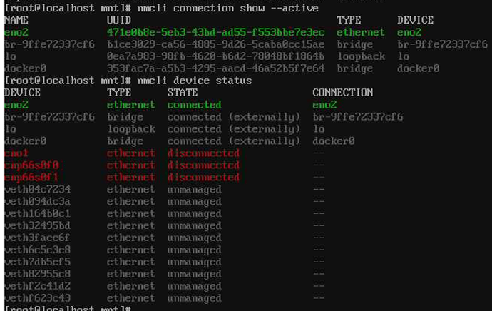The width and height of the screenshot is (492, 311).
Task: Click the UUID of the eno2 connection
Action: click(215, 32)
